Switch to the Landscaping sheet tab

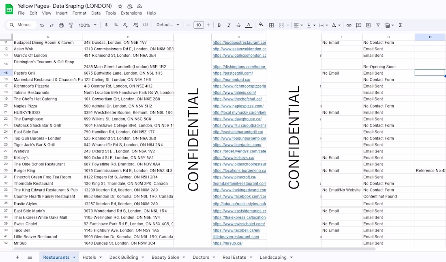[x=273, y=257]
